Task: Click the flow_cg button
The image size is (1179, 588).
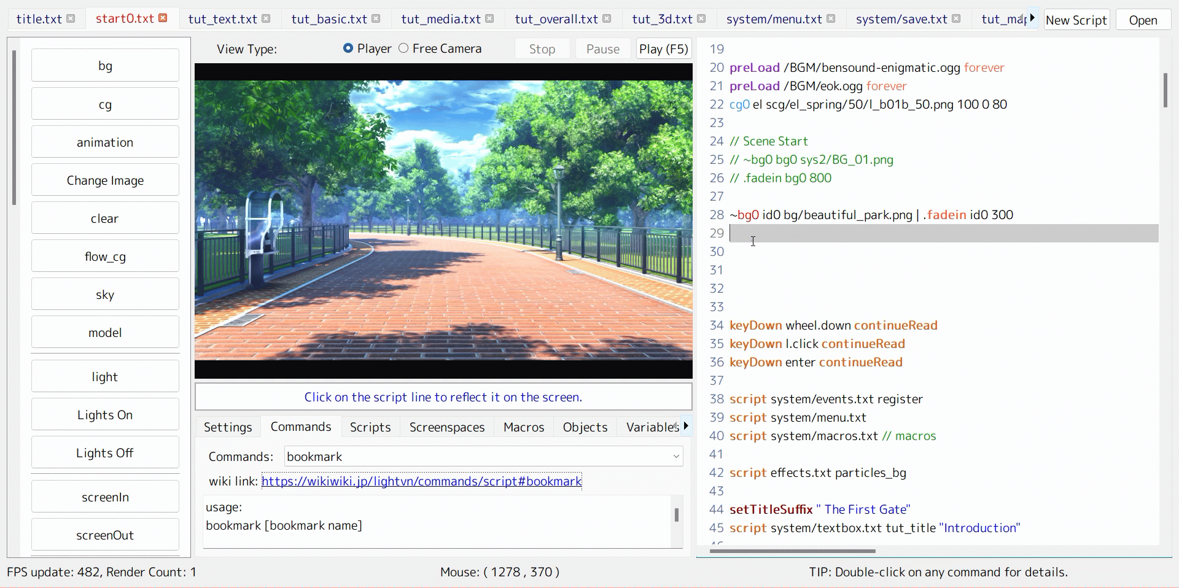Action: (105, 256)
